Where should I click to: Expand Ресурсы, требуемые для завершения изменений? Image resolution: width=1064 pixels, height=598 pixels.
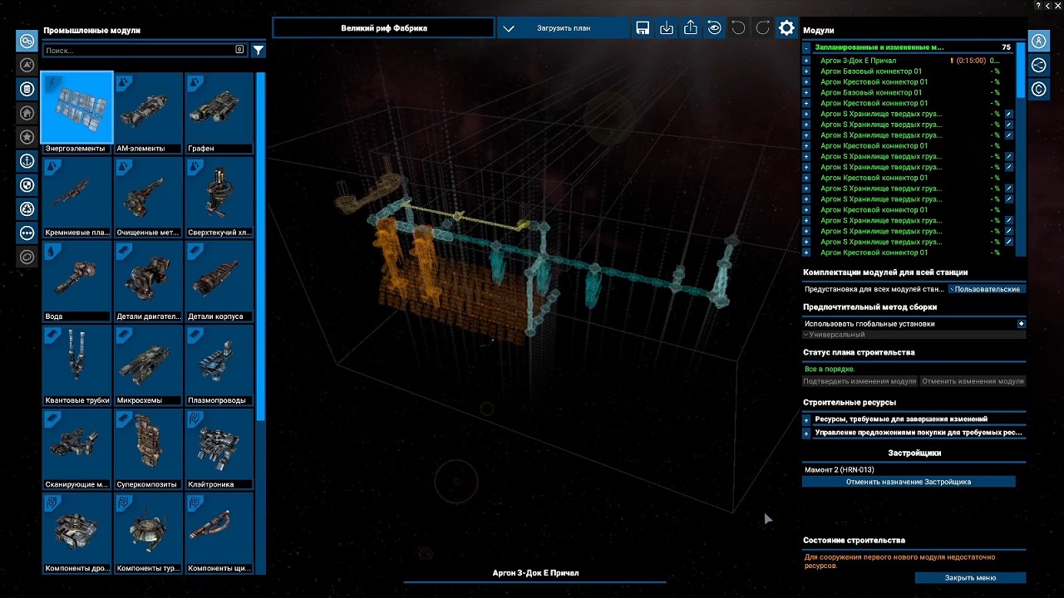806,419
